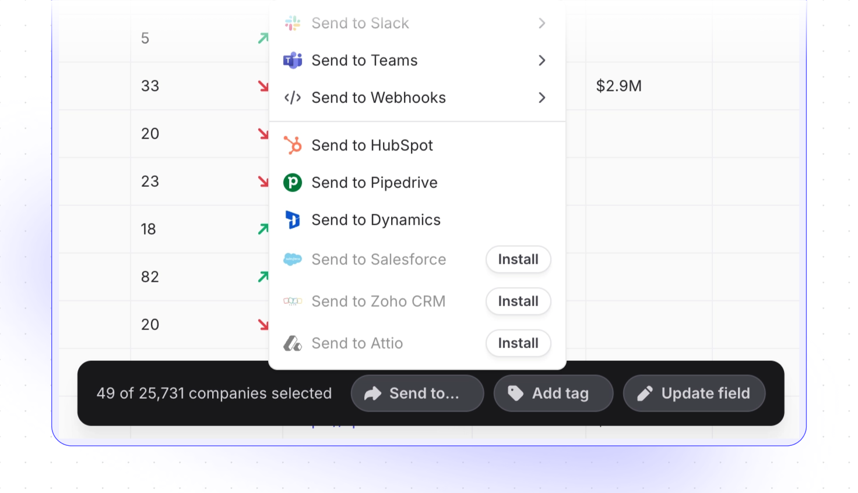Click the Pipedrive green logo icon

pyautogui.click(x=293, y=183)
